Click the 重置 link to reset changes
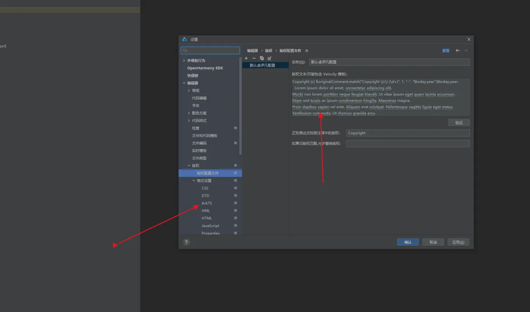 446,51
